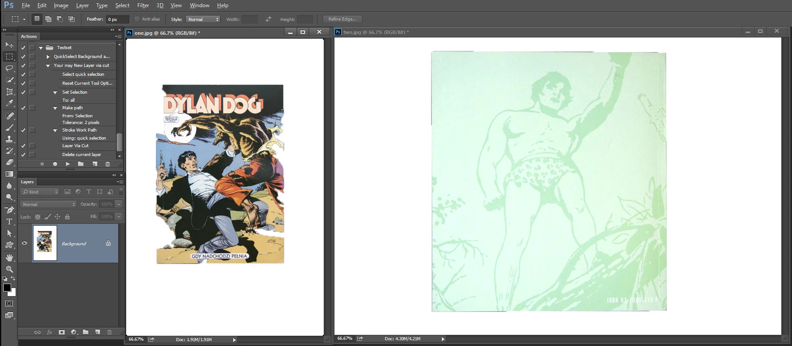Collapse the 'Stroke Work Path' step details
Image resolution: width=792 pixels, height=346 pixels.
click(55, 130)
